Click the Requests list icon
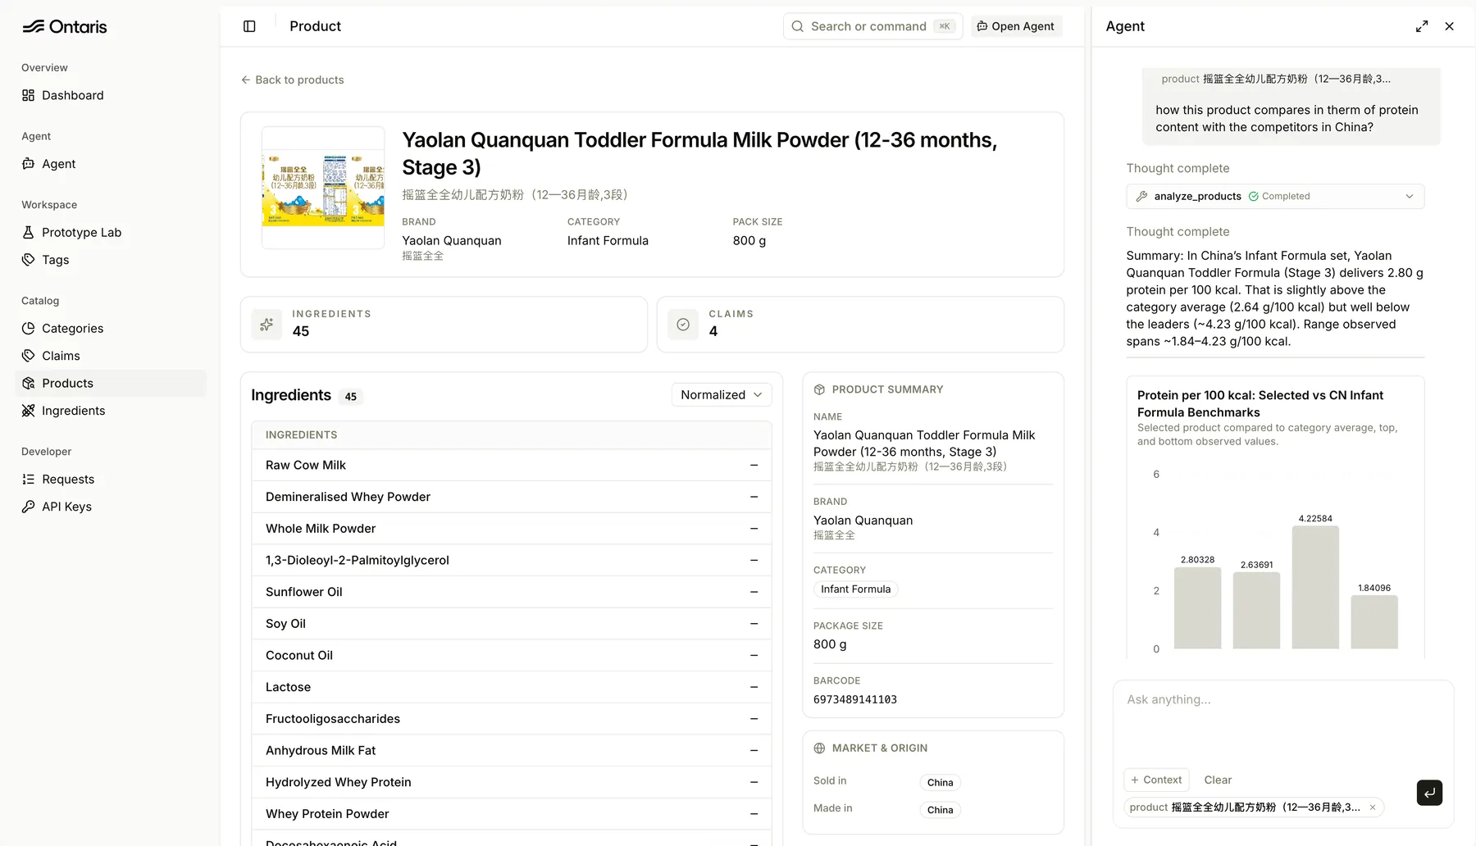 (28, 479)
